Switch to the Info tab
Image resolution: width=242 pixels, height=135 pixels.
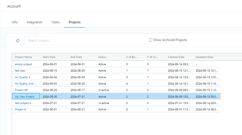pyautogui.click(x=15, y=22)
